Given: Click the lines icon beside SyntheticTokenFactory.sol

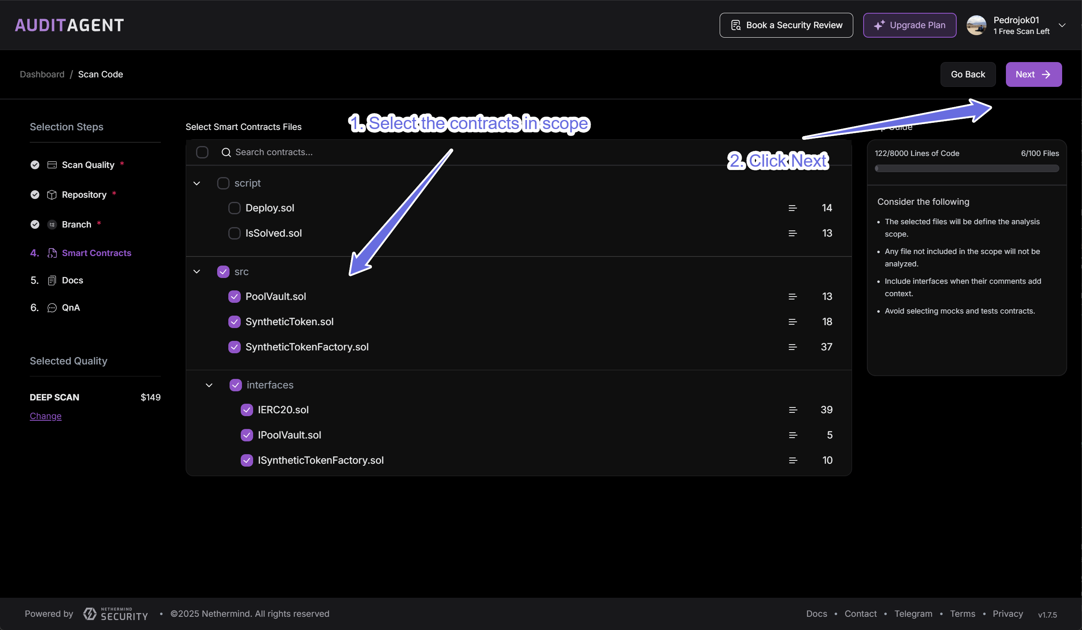Looking at the screenshot, I should (792, 347).
